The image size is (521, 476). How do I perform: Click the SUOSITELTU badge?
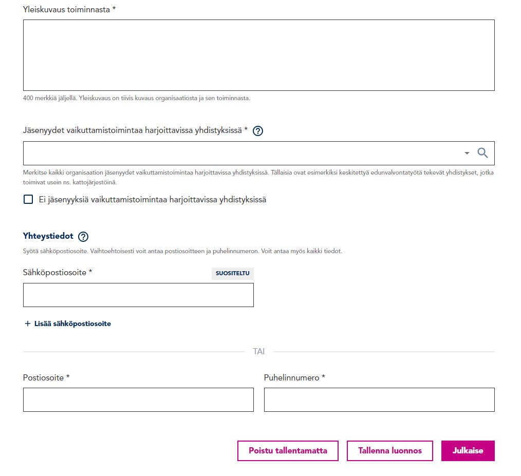(233, 273)
